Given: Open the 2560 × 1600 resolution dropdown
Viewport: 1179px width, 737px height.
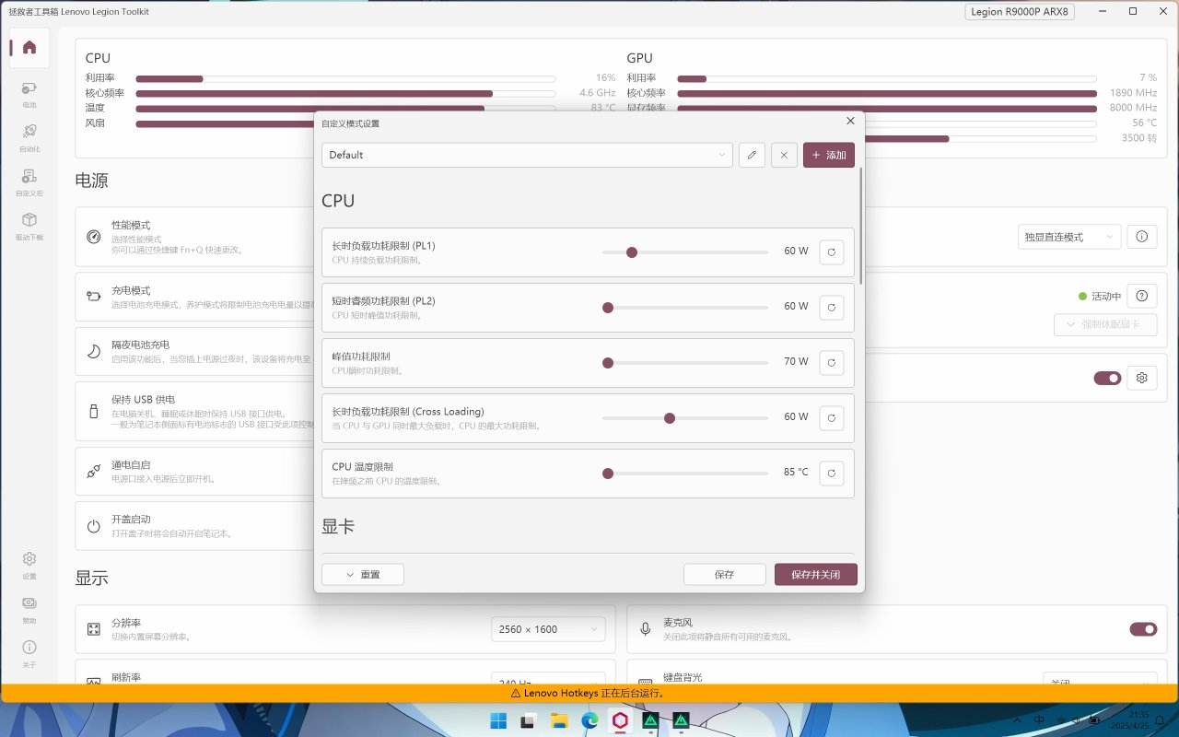Looking at the screenshot, I should (x=548, y=629).
